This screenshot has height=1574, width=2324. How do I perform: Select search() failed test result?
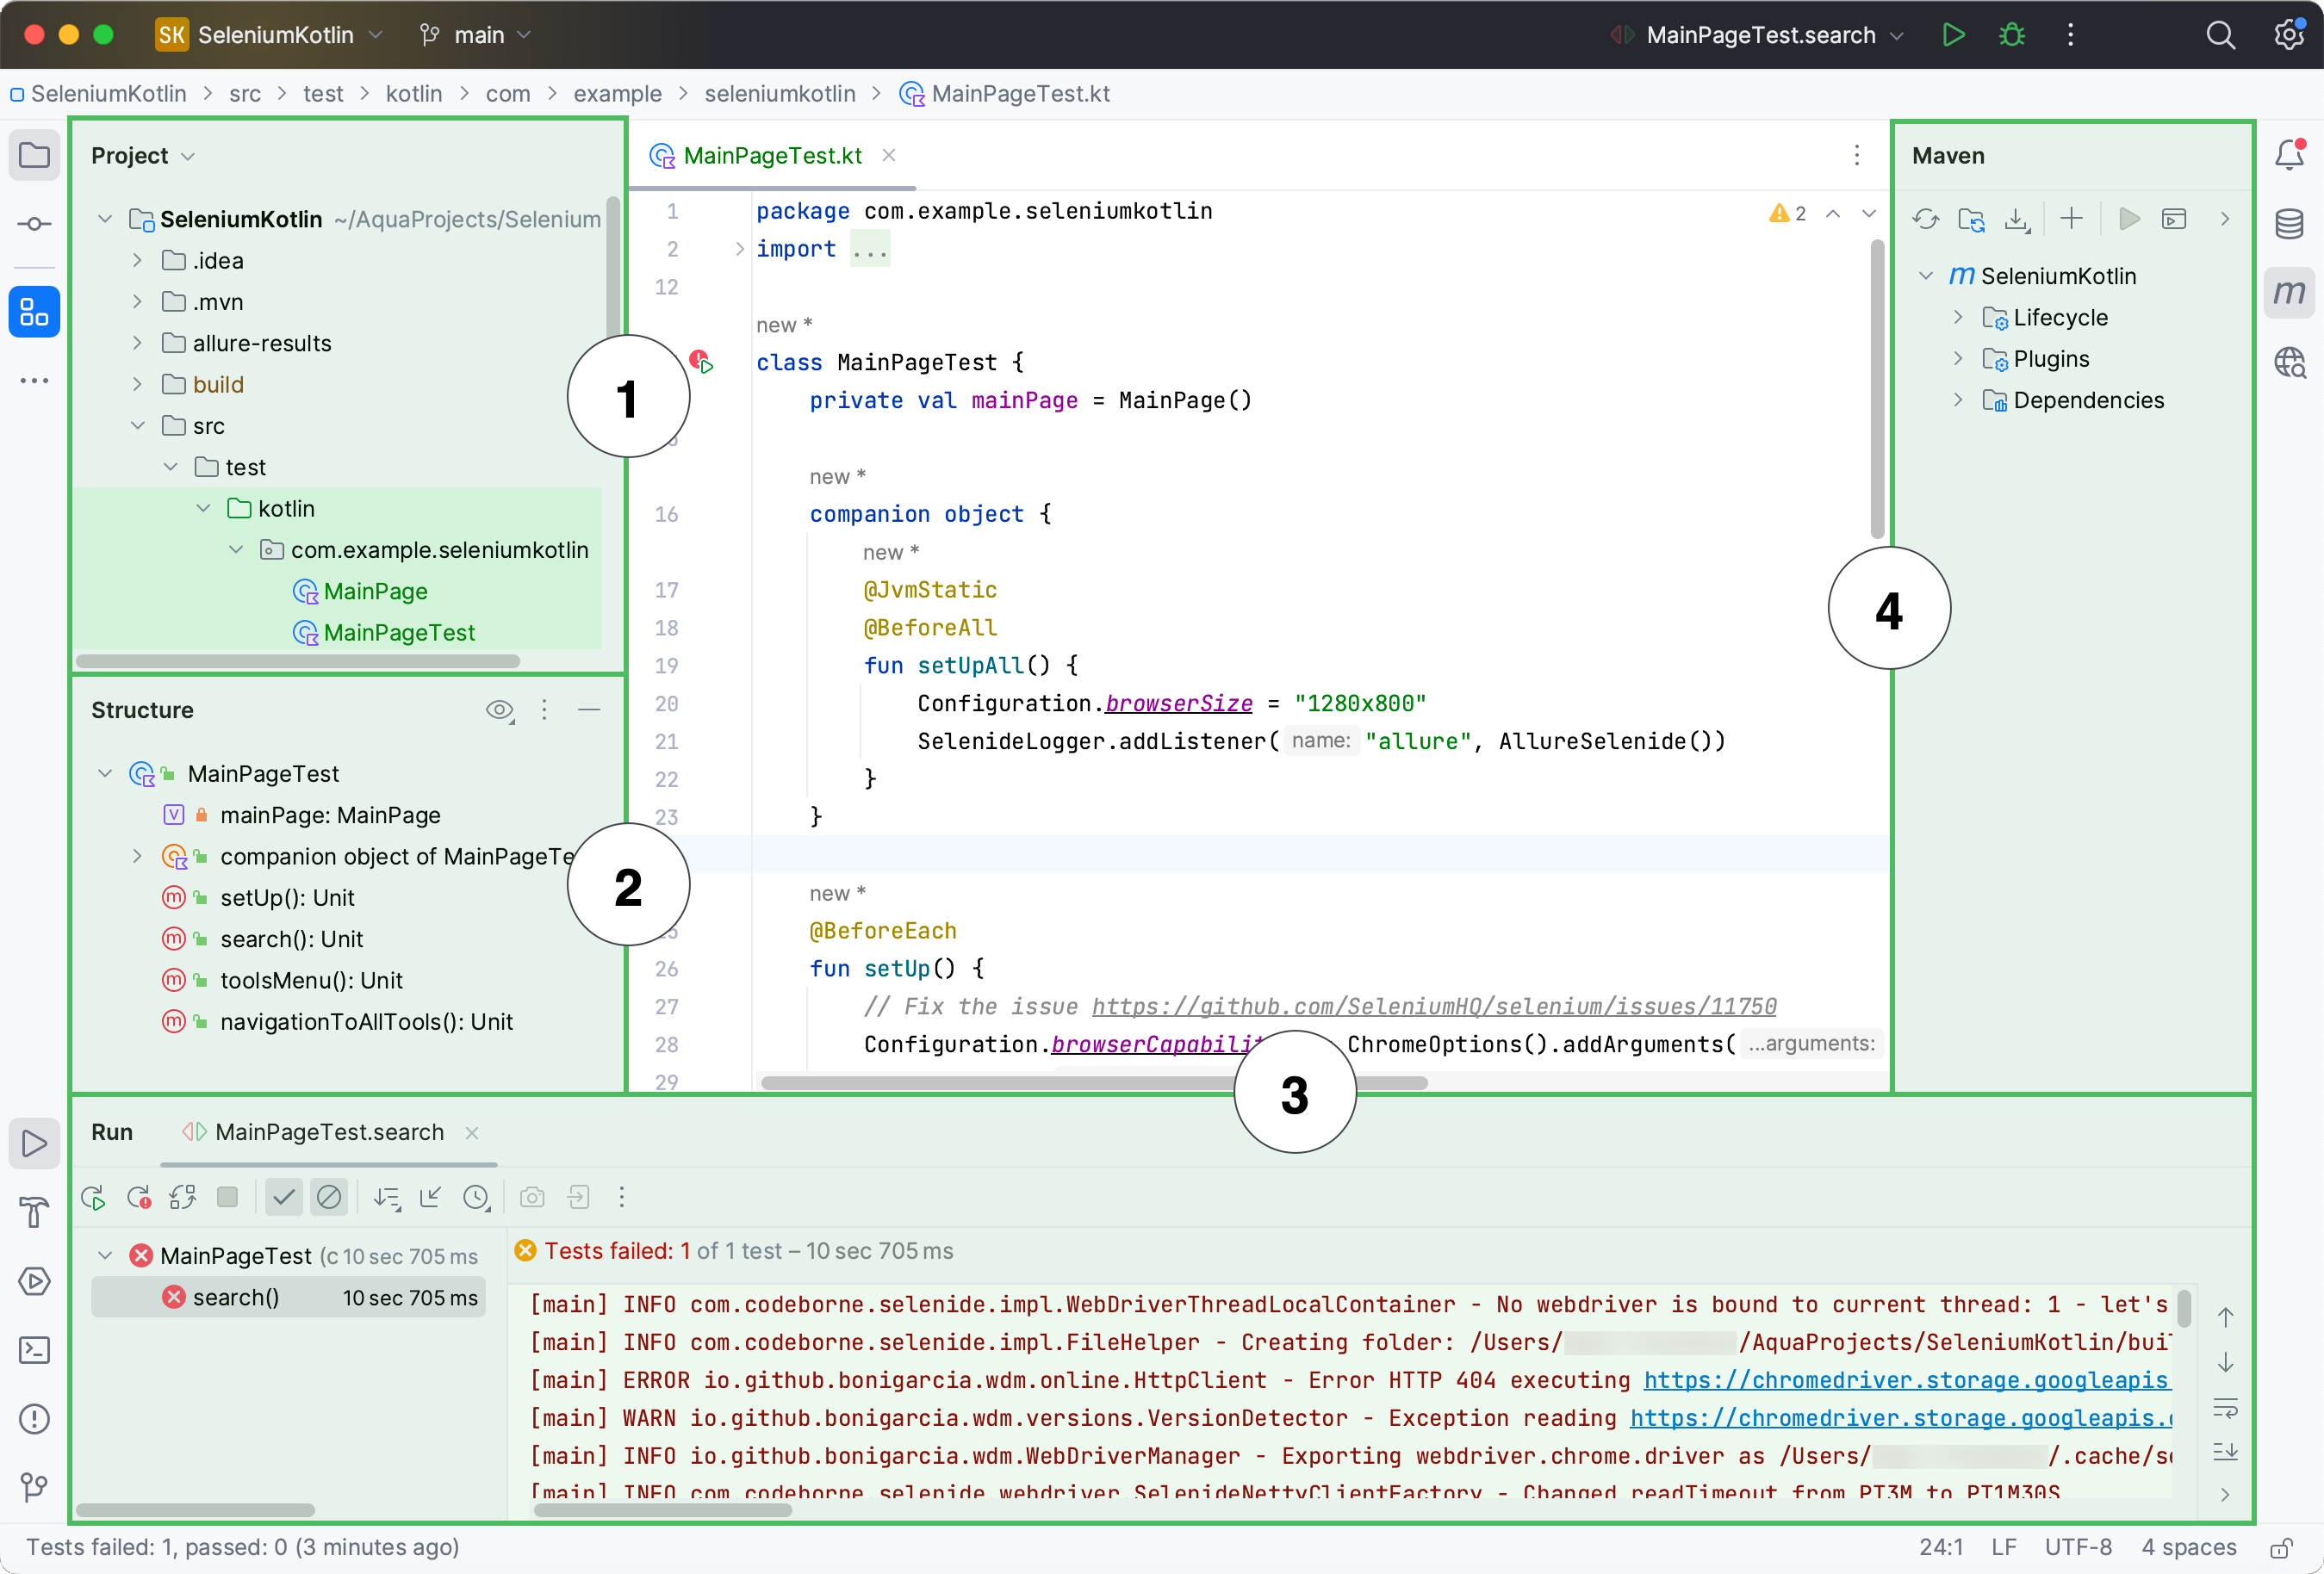[288, 1298]
